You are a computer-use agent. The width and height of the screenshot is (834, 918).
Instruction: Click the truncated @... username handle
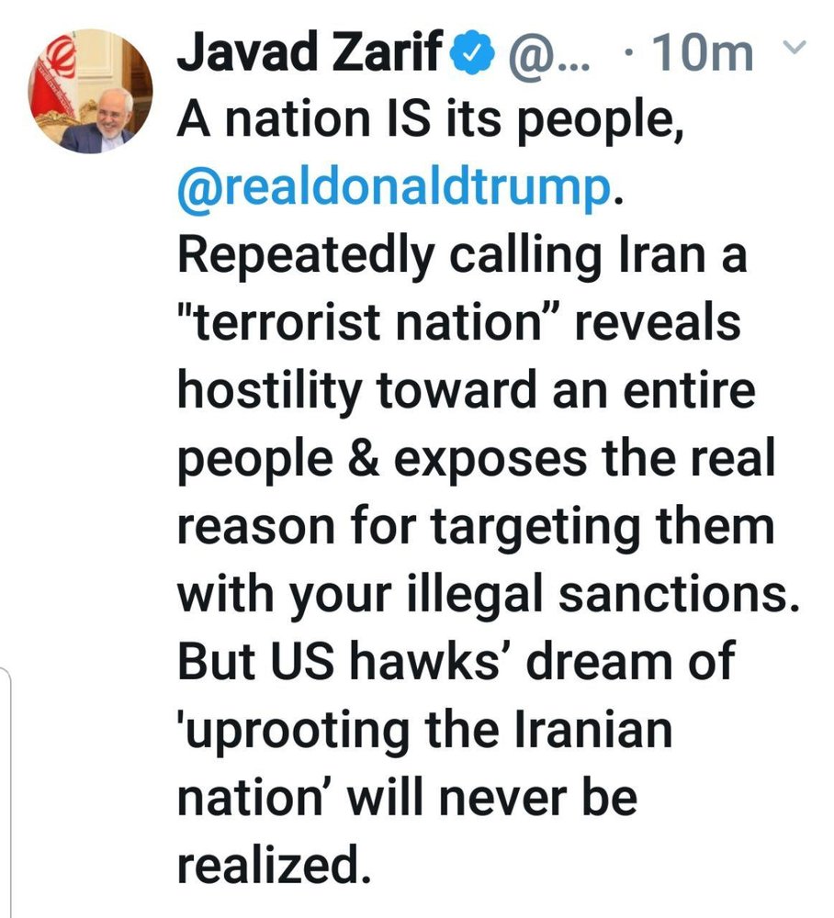click(x=549, y=56)
